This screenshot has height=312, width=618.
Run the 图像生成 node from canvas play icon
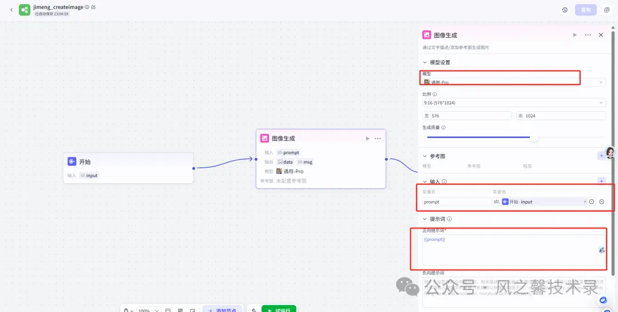pos(368,139)
